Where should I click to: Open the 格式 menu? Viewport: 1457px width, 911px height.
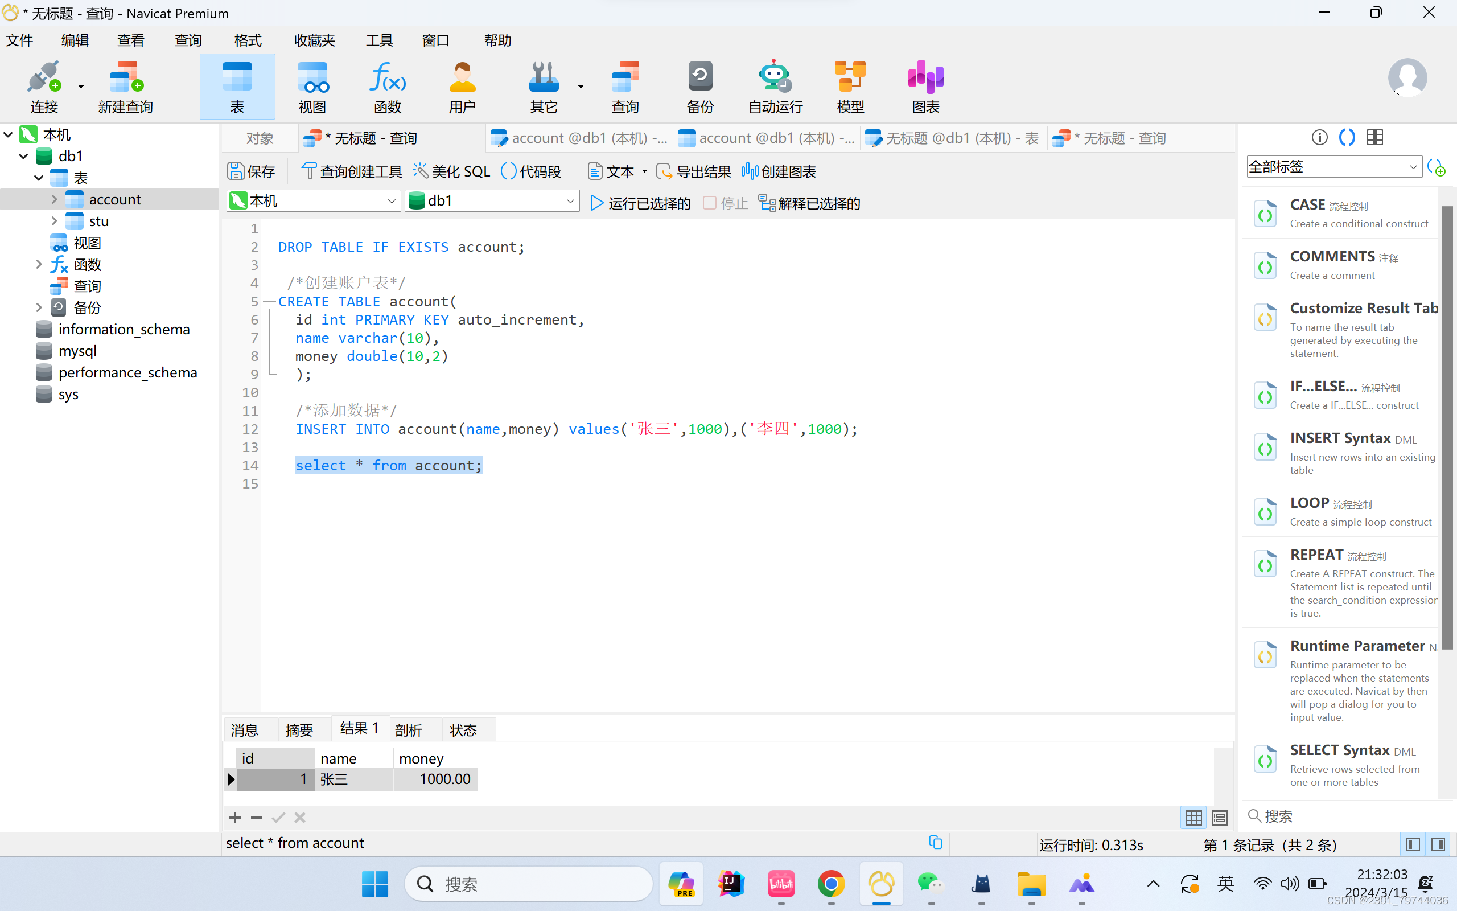pos(248,40)
